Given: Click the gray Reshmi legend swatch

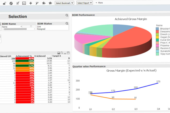Looking at the screenshot, I should (157, 49).
